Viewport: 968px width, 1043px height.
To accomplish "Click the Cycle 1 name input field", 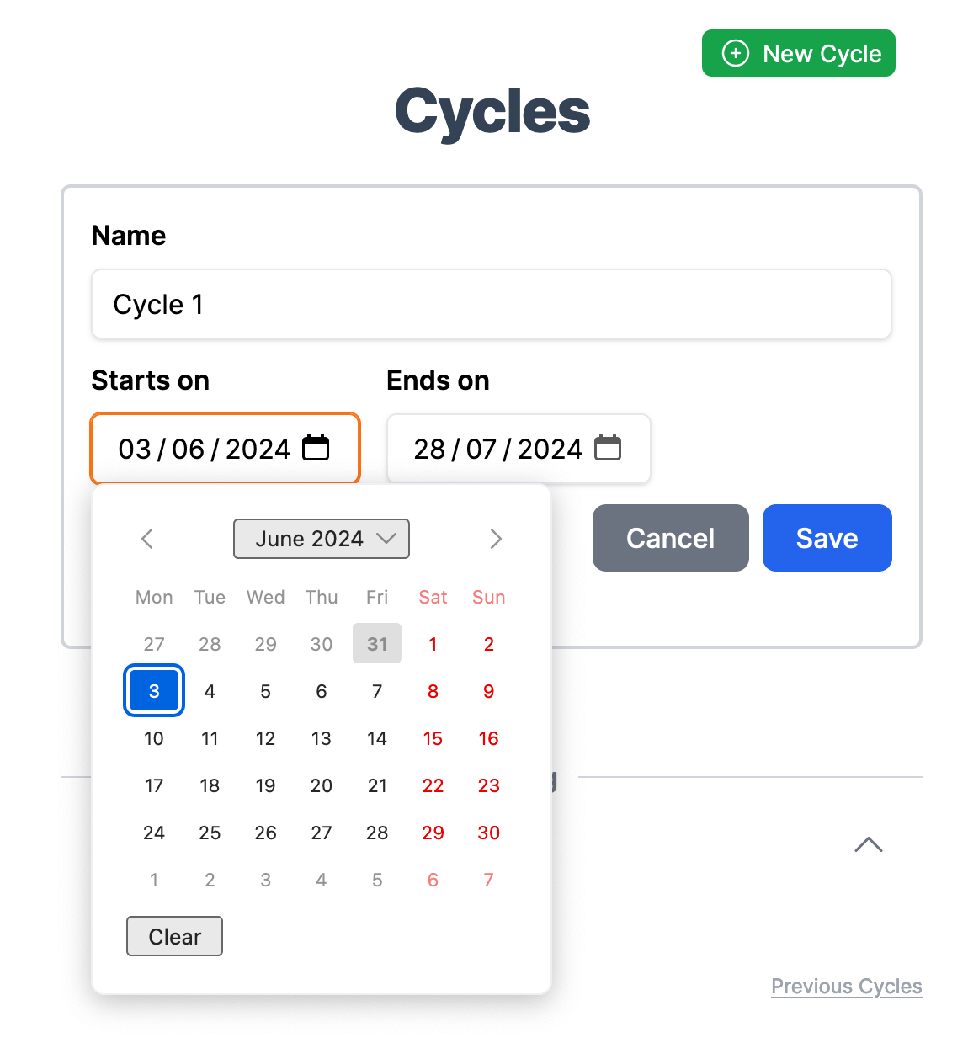I will 492,304.
